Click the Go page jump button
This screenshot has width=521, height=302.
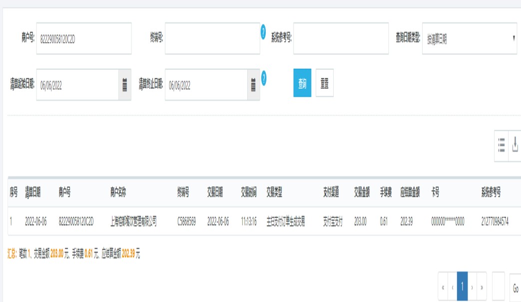pyautogui.click(x=516, y=289)
